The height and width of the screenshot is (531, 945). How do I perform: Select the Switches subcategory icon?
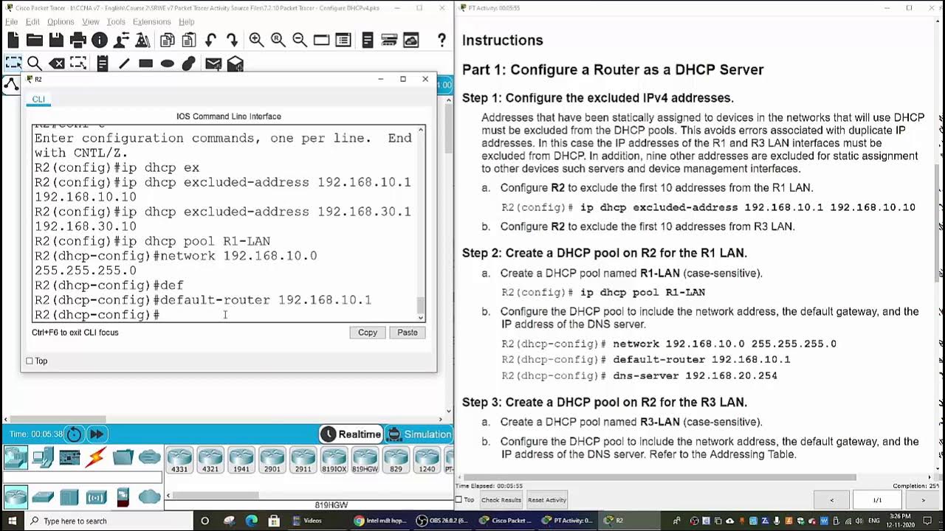click(x=43, y=497)
